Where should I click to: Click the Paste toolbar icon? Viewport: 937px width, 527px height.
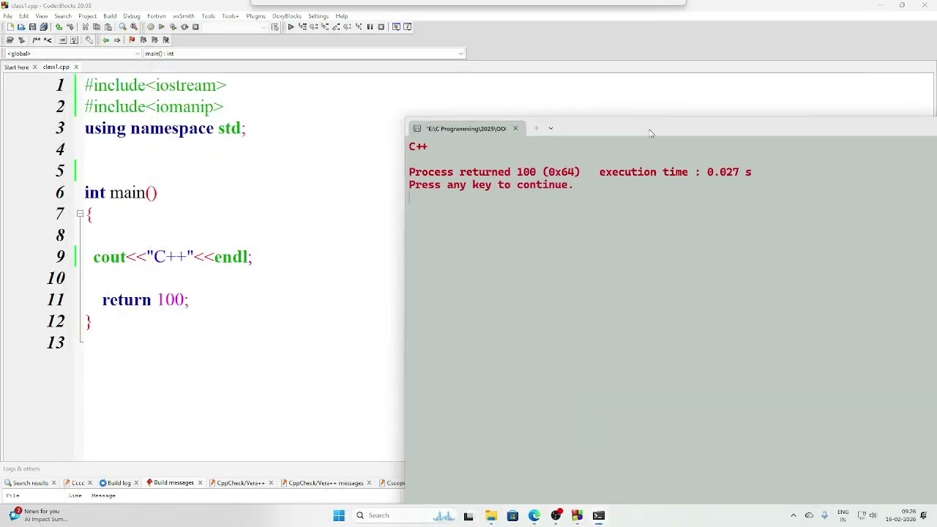pyautogui.click(x=108, y=27)
